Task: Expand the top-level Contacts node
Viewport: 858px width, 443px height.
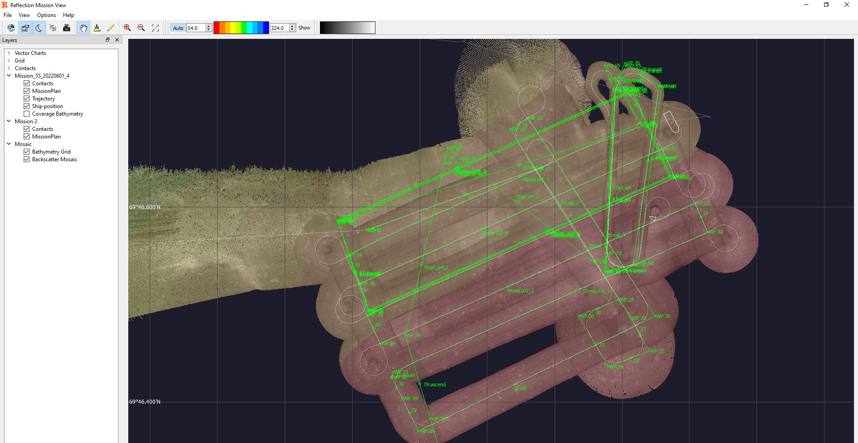Action: pyautogui.click(x=8, y=68)
